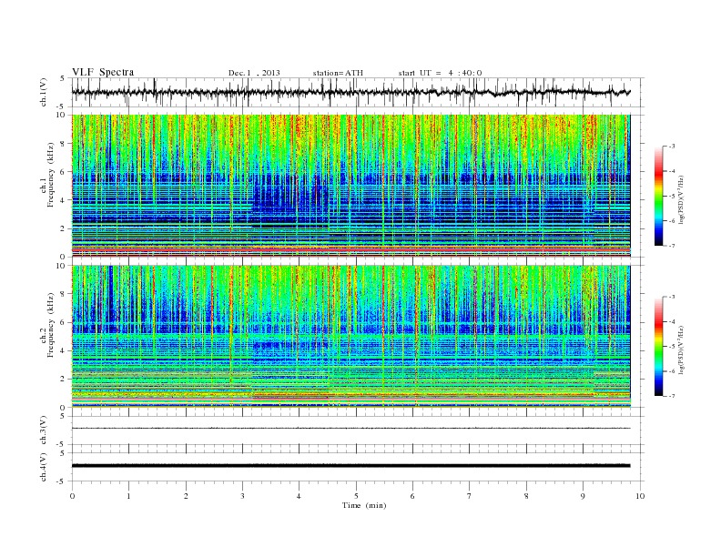Click the "5" tick on the time axis
721x557 pixels.
(x=356, y=496)
